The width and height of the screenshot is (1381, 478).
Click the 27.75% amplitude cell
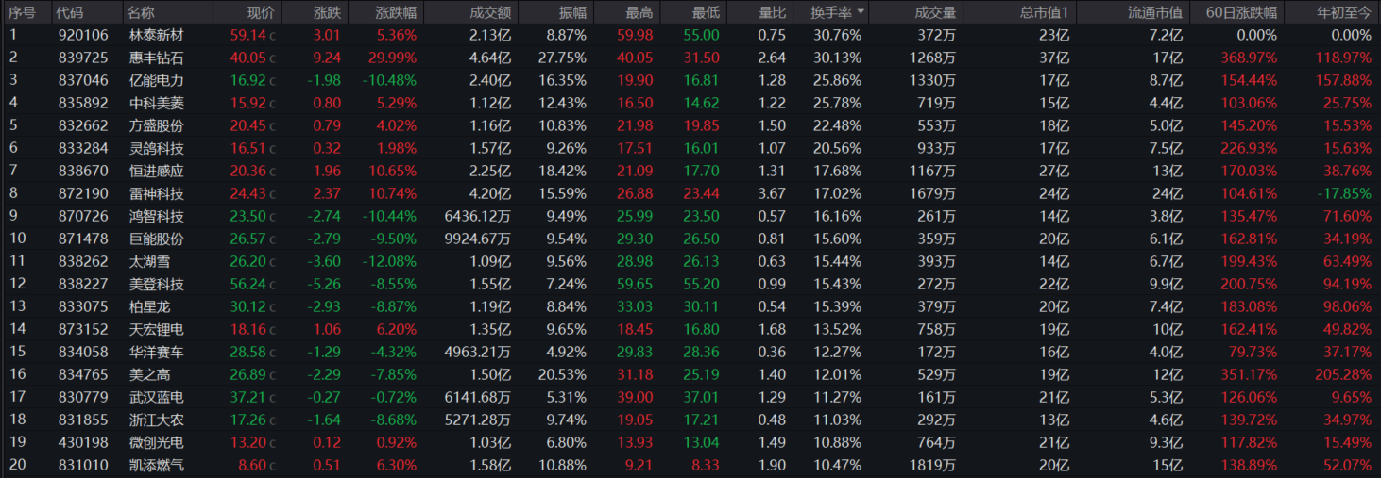562,58
